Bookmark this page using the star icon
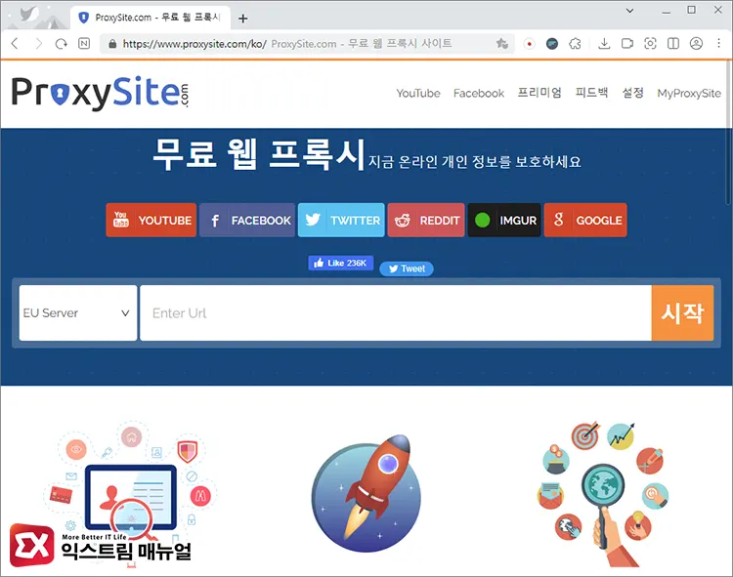This screenshot has height=577, width=733. (501, 44)
